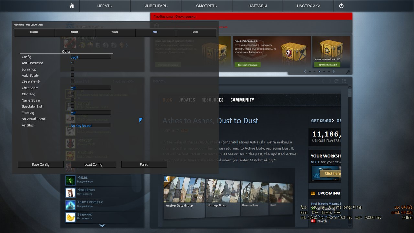Viewport: 414px width, 233px height.
Task: Switch to the Ragebot tab
Action: pyautogui.click(x=75, y=32)
